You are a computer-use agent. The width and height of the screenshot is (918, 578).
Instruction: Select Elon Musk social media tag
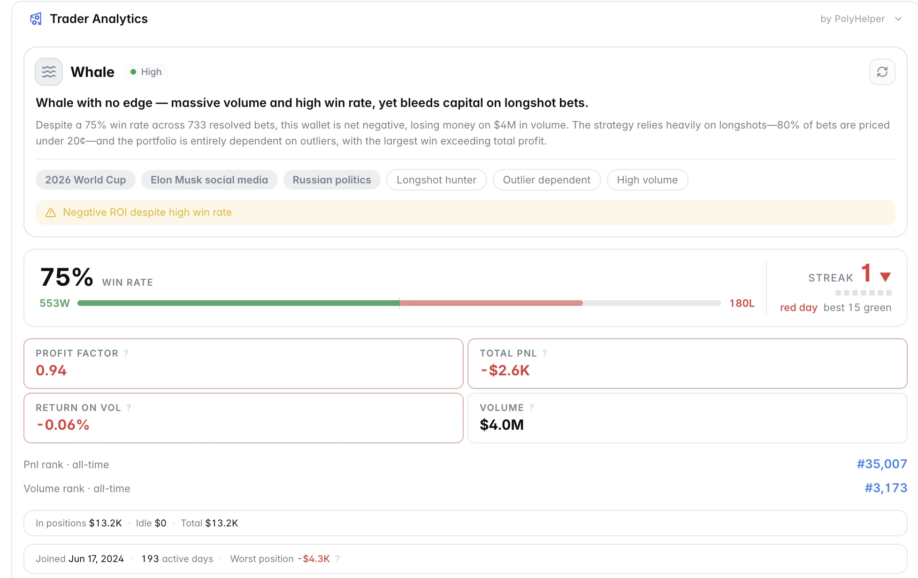coord(209,180)
